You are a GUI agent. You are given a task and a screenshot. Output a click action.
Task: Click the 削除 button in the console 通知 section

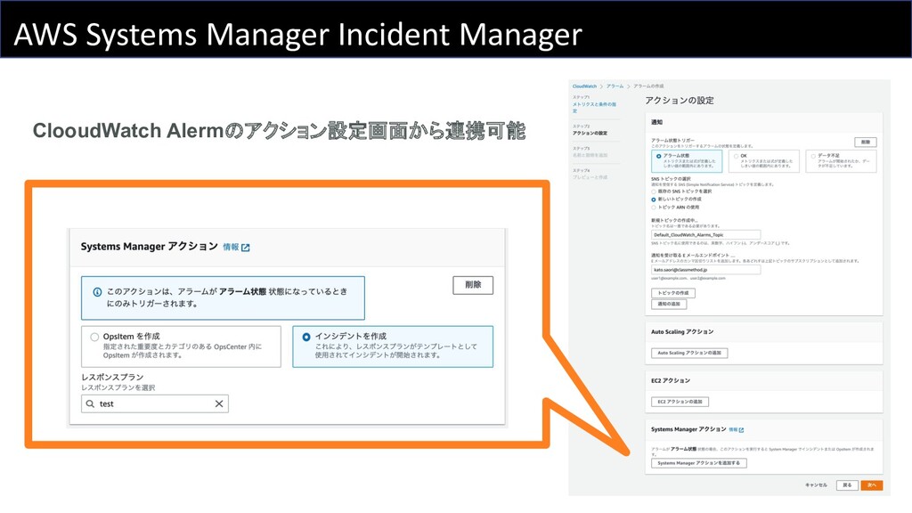[x=866, y=142]
